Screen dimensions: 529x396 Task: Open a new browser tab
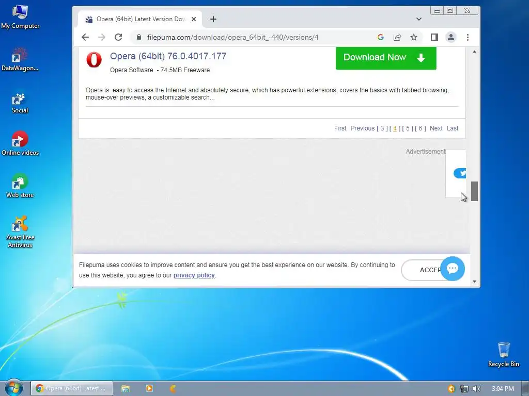click(213, 19)
